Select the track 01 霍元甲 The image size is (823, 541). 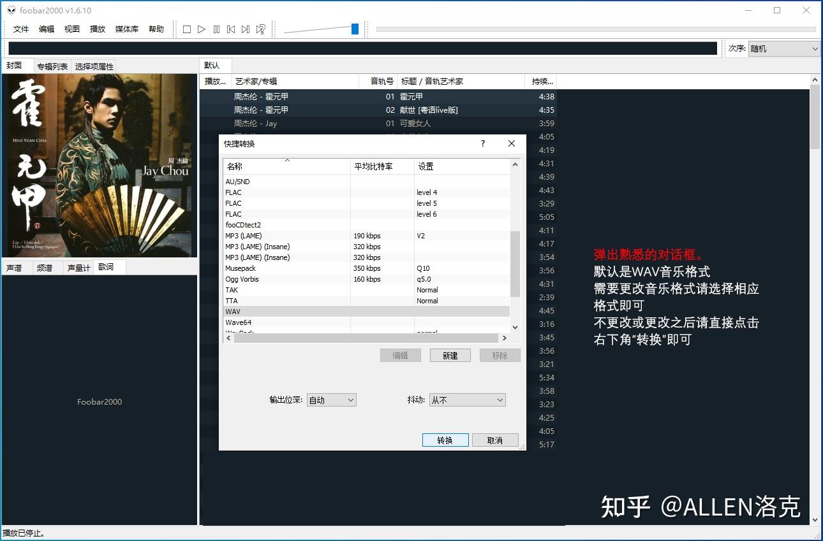378,96
